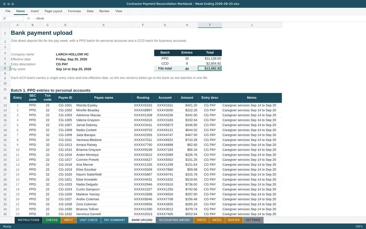This screenshot has height=229, width=366.
Task: Open the PAY SUMMARY sheet tab
Action: (x=115, y=220)
